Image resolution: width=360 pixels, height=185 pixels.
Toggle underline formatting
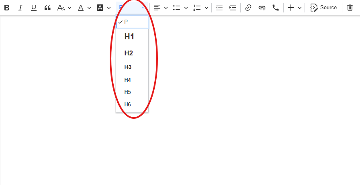click(34, 8)
